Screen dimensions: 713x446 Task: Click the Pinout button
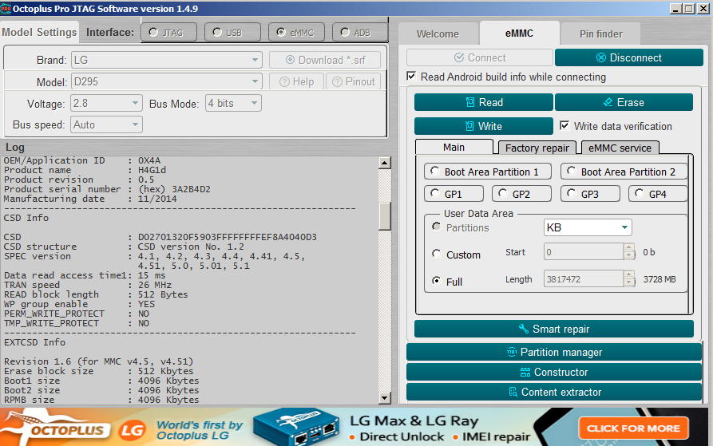(354, 81)
